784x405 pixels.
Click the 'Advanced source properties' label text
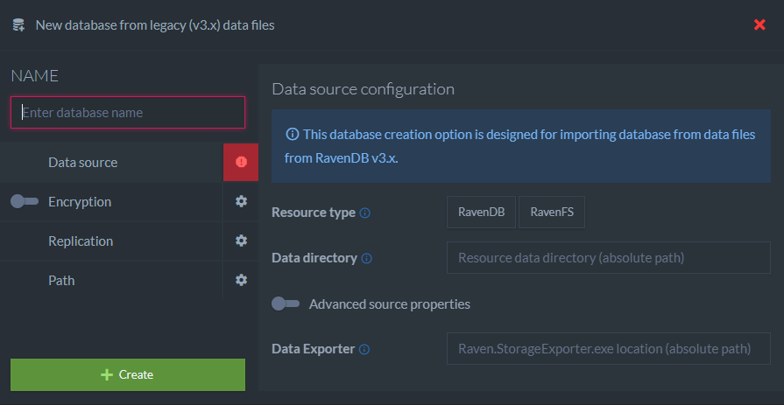(x=390, y=304)
